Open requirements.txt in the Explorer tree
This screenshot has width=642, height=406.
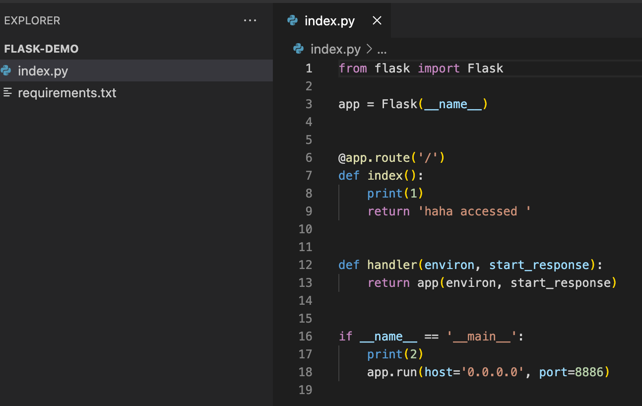136,92
